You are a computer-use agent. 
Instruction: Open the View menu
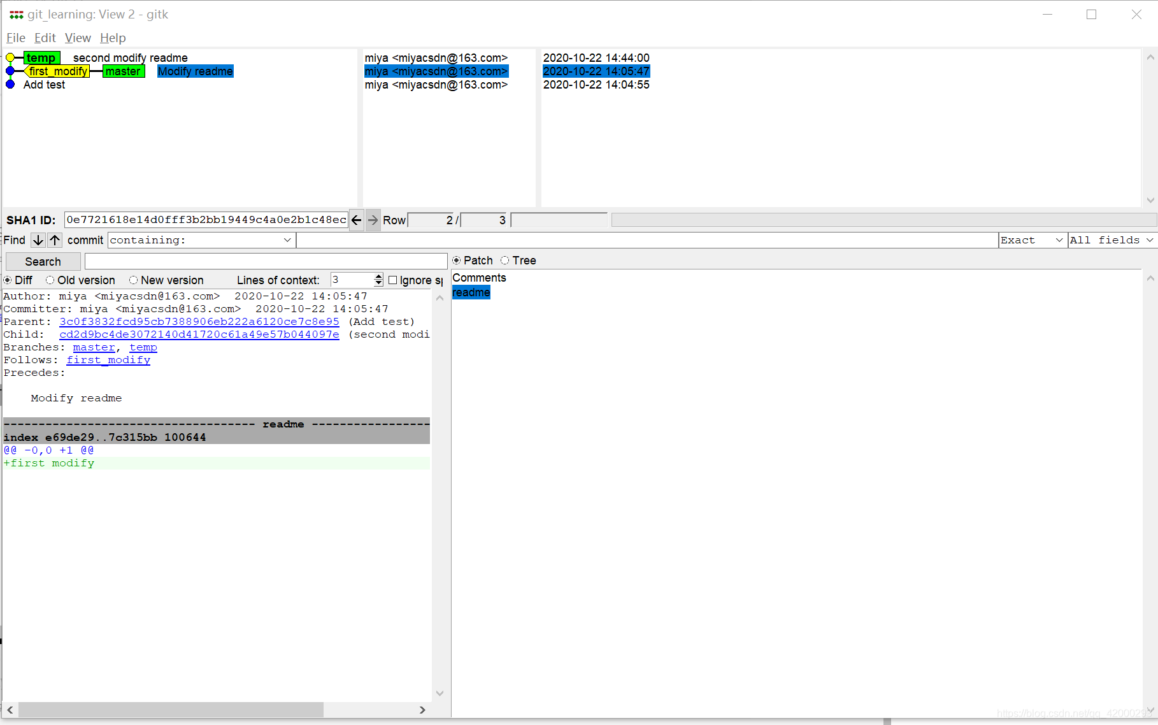click(x=78, y=38)
